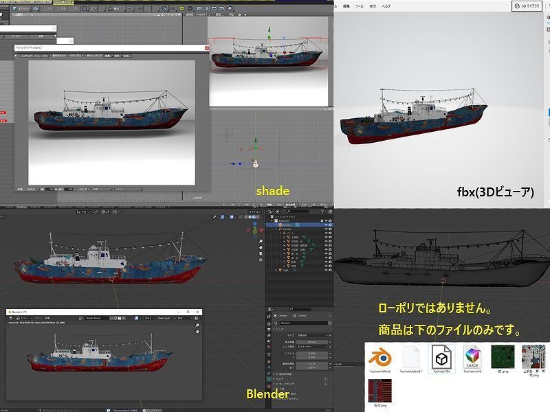Open the Tool properties tab icon
This screenshot has height=412, width=550.
269,317
